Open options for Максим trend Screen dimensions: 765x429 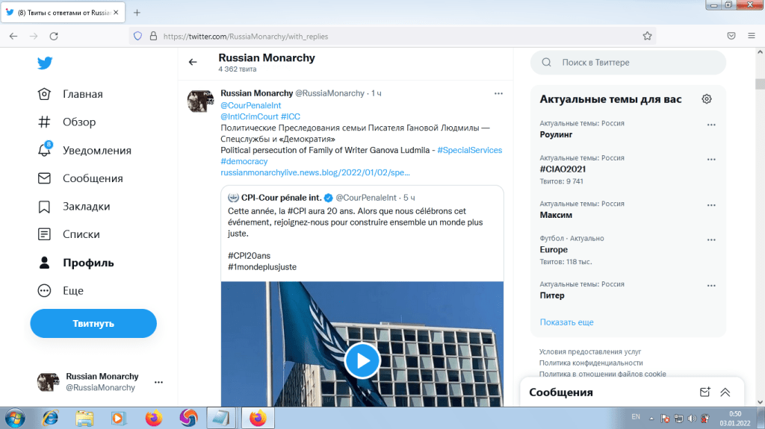tap(711, 205)
